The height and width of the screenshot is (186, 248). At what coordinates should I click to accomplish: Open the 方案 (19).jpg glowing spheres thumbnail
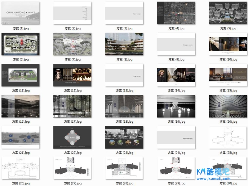coord(176,106)
